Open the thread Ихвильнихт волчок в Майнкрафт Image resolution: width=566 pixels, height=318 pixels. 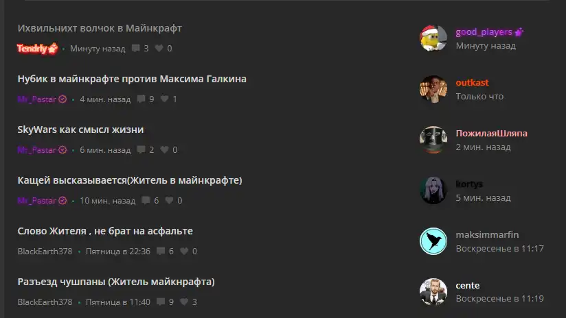click(x=100, y=28)
